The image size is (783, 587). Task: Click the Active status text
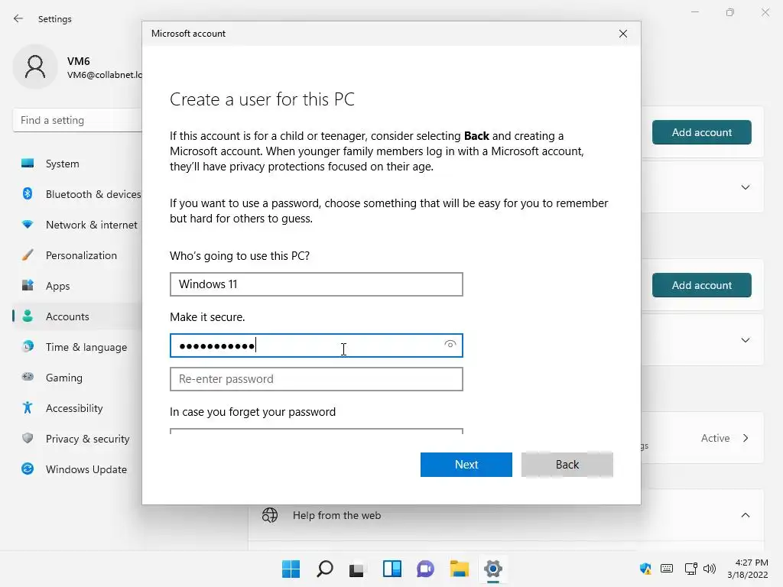pos(715,438)
